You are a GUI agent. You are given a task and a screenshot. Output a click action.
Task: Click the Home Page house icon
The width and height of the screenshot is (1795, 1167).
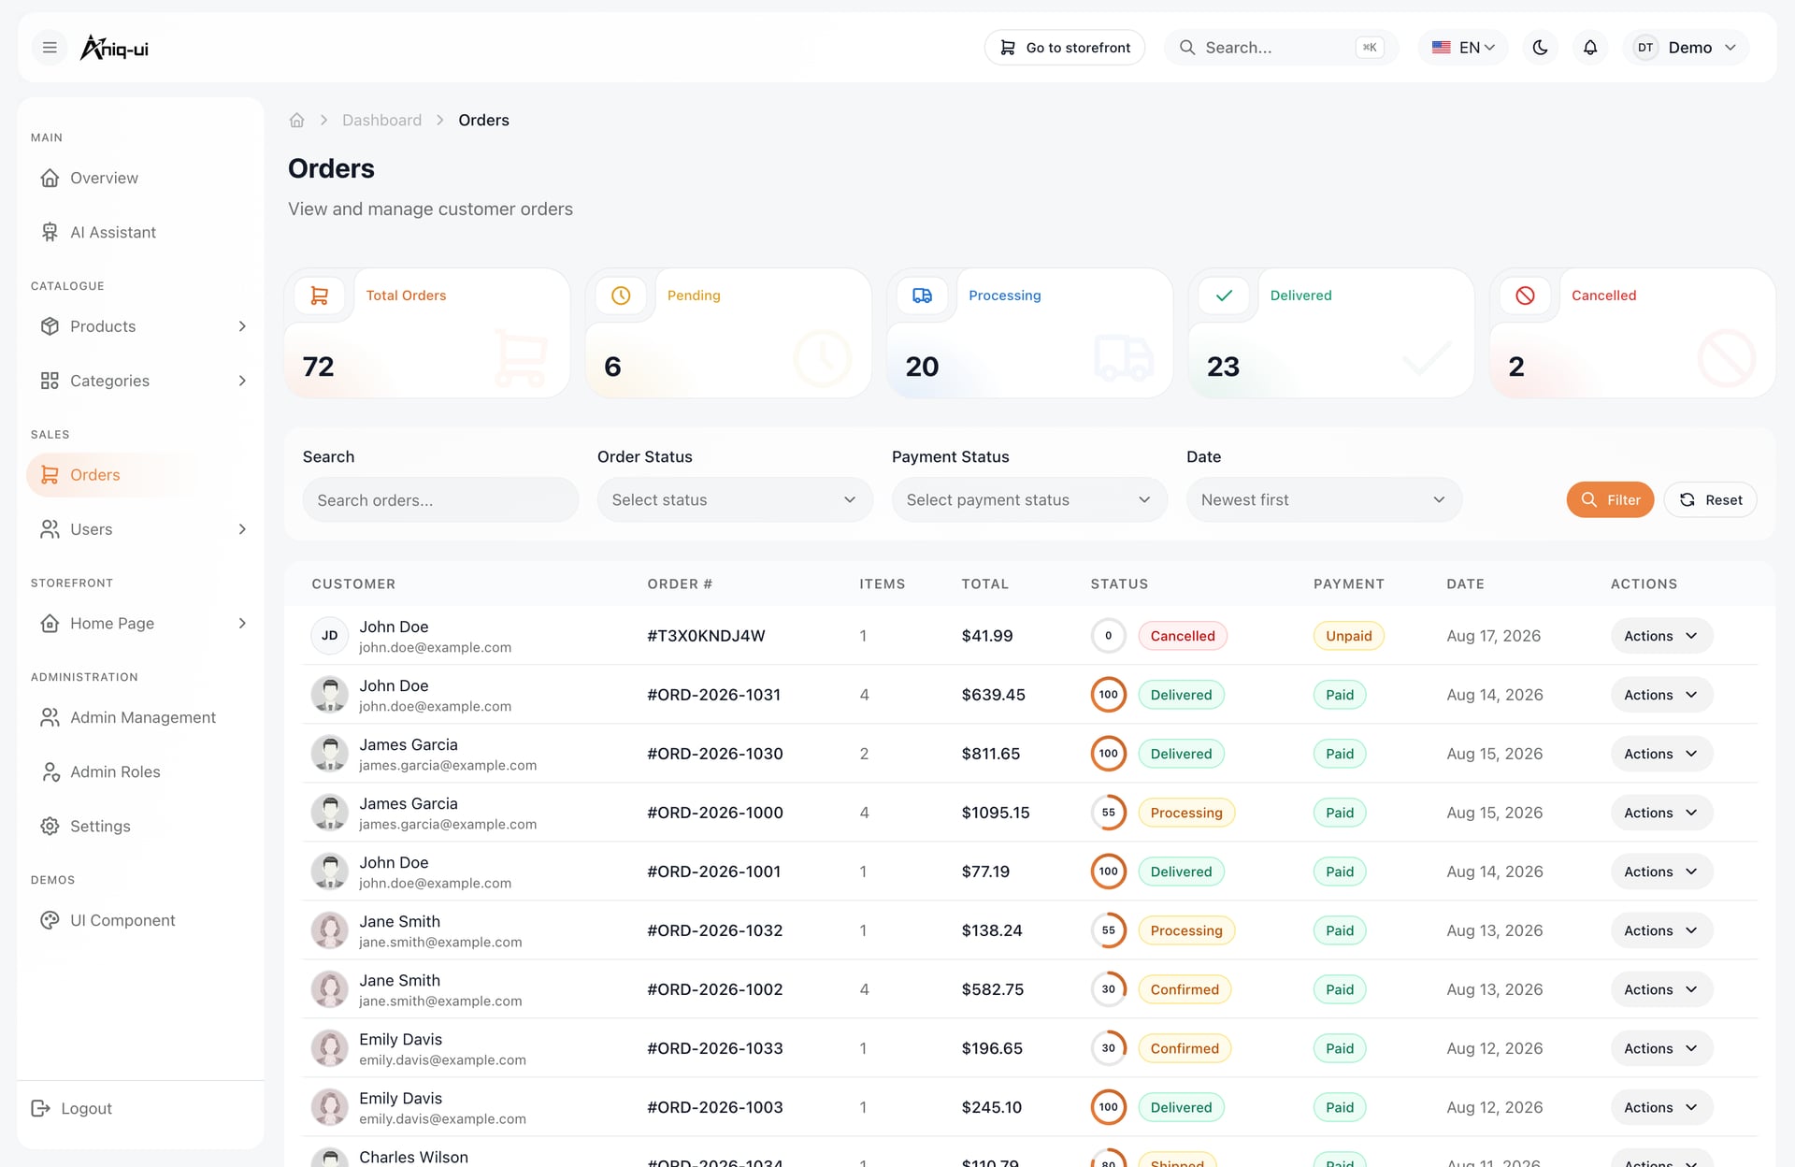[x=50, y=624]
